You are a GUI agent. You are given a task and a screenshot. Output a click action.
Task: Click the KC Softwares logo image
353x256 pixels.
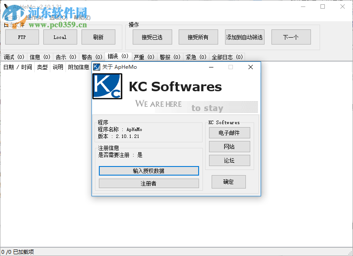tap(108, 86)
